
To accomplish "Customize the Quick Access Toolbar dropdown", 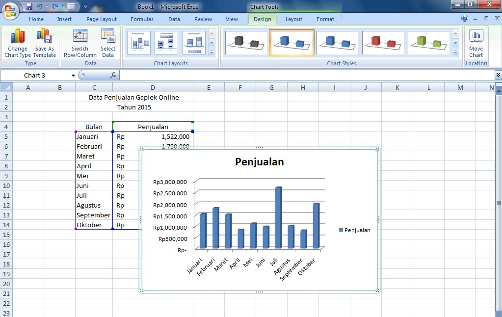I will tap(85, 6).
